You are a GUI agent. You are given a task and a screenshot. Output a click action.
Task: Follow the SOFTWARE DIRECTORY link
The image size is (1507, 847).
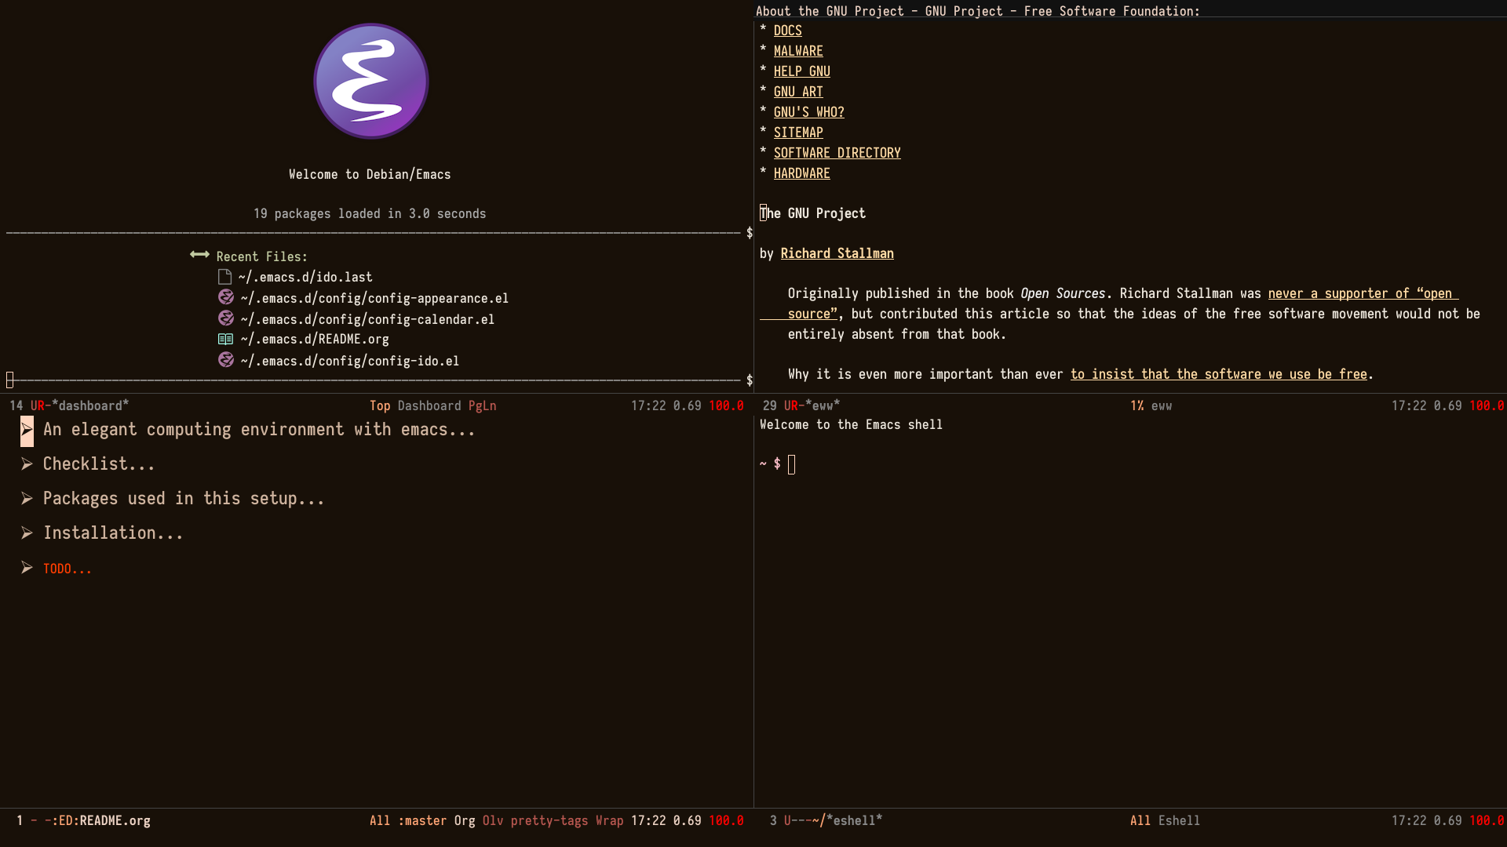click(x=837, y=153)
